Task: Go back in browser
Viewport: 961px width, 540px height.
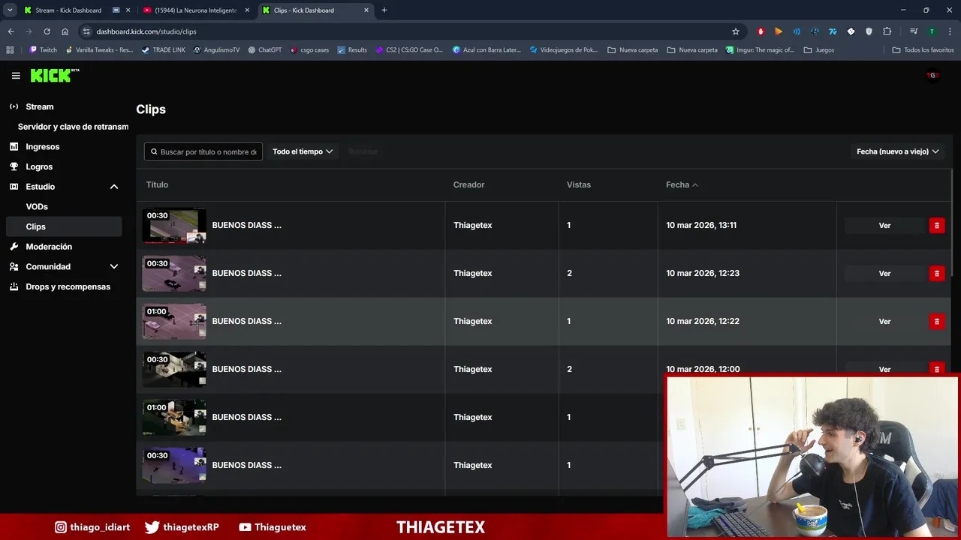Action: (11, 31)
